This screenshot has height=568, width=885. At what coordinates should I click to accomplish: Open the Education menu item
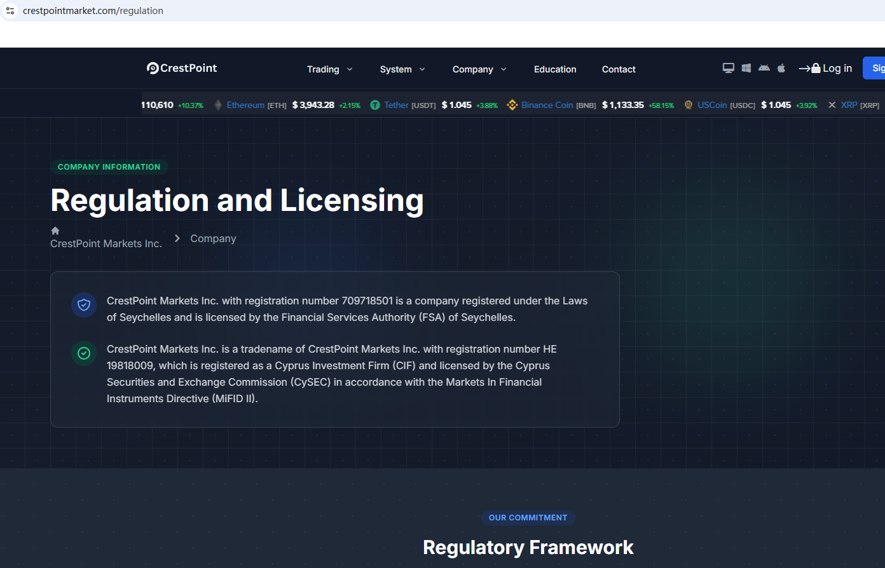coord(555,69)
